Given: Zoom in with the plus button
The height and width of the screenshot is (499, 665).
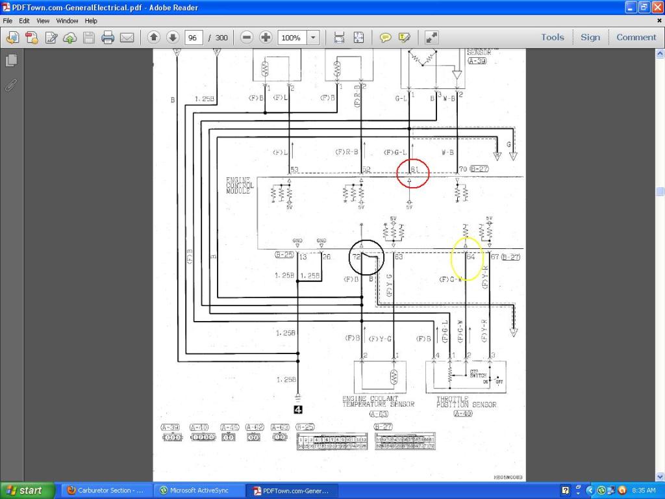Looking at the screenshot, I should point(266,38).
